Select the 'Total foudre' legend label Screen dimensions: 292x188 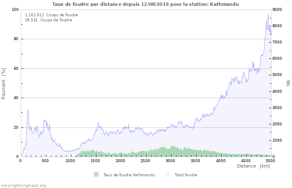[x=186, y=175]
